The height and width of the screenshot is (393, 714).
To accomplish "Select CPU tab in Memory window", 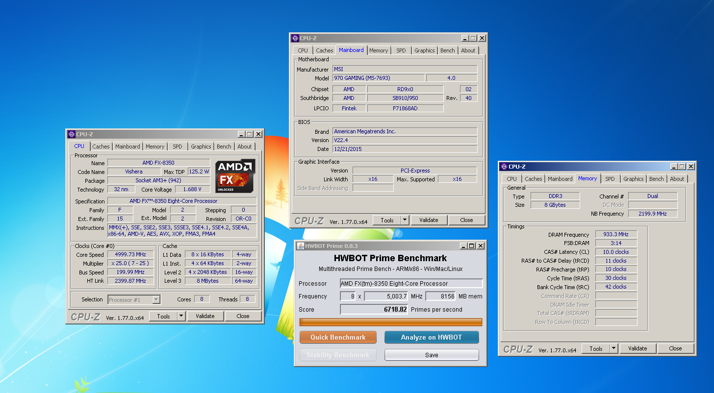I will pos(512,179).
